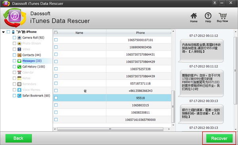Select Camera Roll (92) in tree
Image resolution: width=238 pixels, height=145 pixels.
[x=33, y=38]
